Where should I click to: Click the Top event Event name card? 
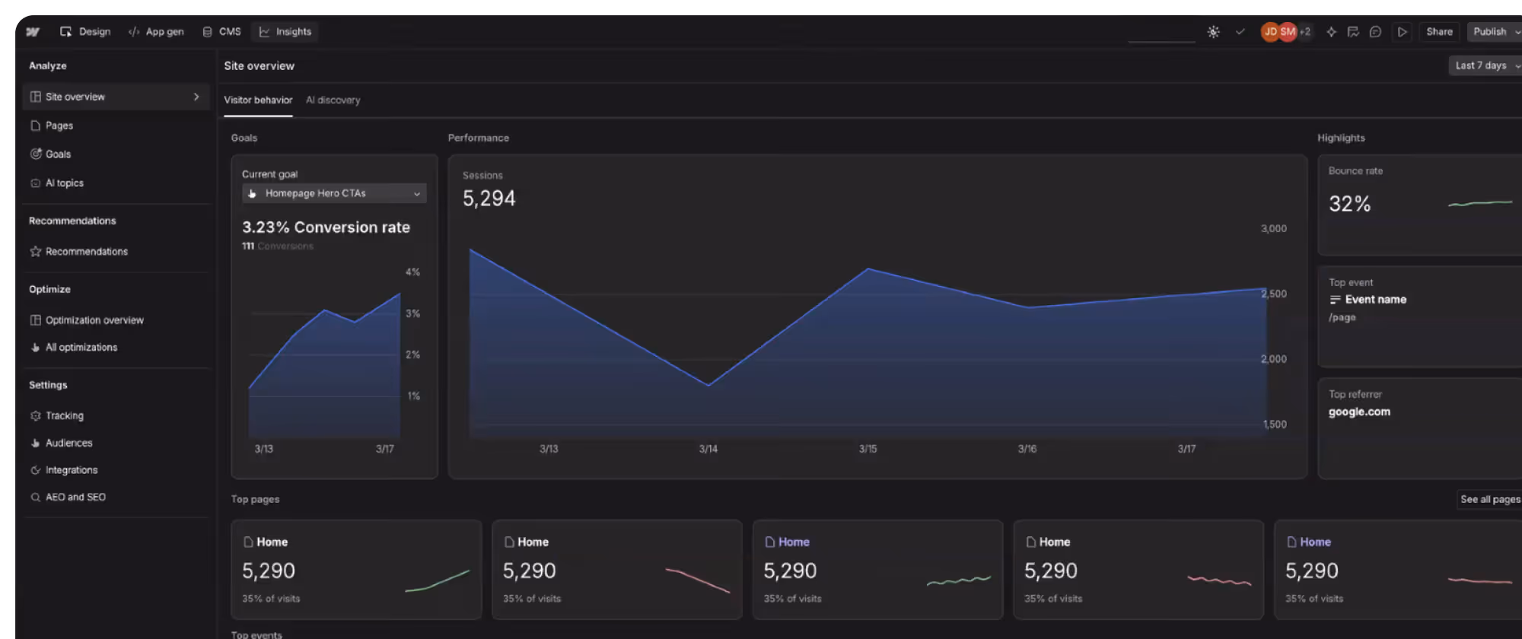click(x=1419, y=316)
